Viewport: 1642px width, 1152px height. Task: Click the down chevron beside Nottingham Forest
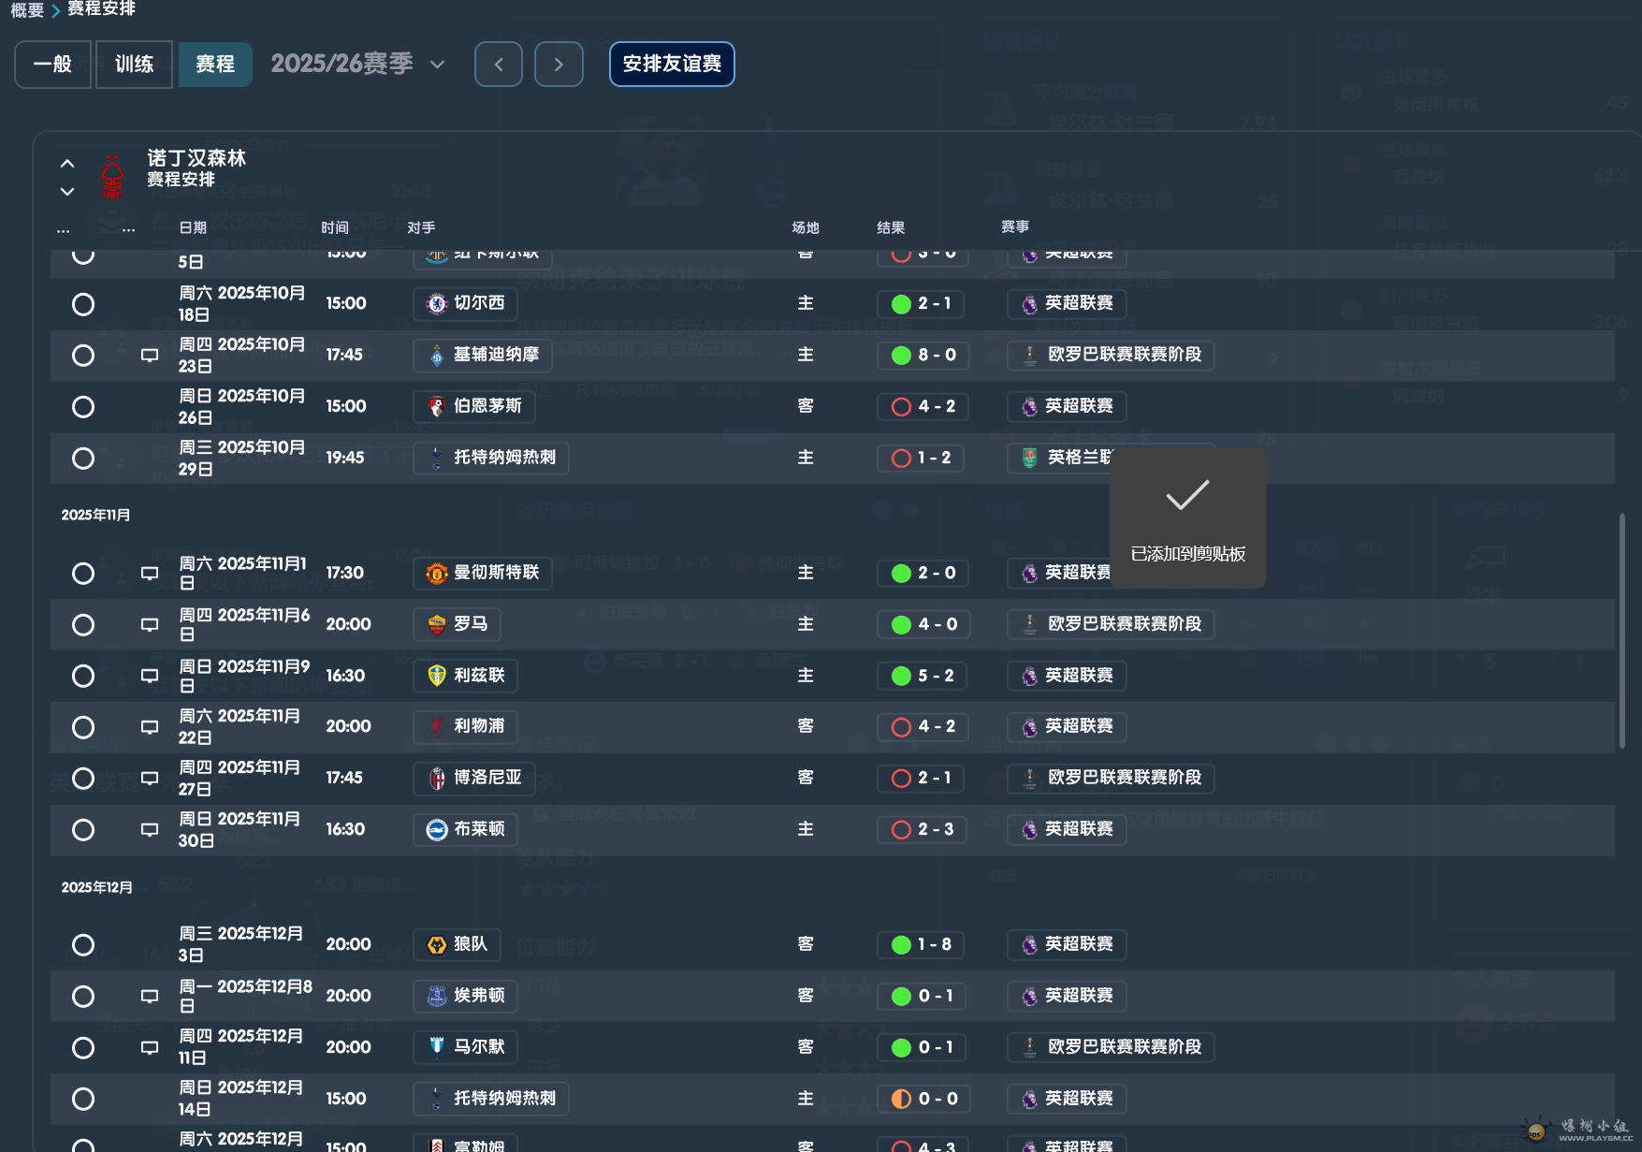67,192
